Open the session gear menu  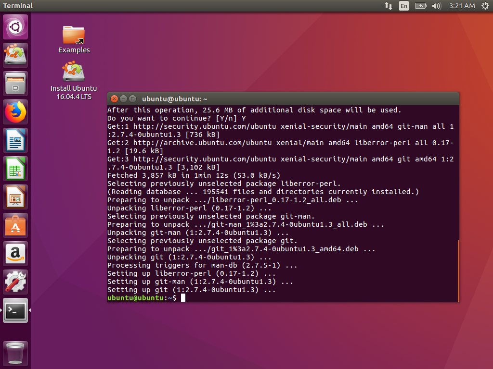coord(485,6)
